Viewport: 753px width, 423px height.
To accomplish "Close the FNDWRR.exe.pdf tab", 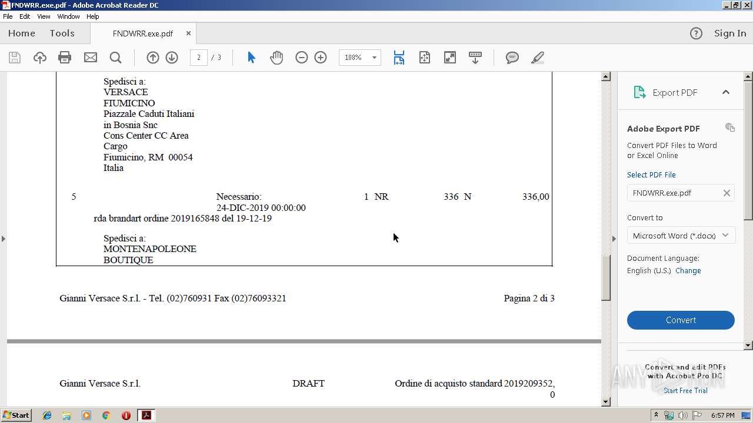I will [188, 33].
